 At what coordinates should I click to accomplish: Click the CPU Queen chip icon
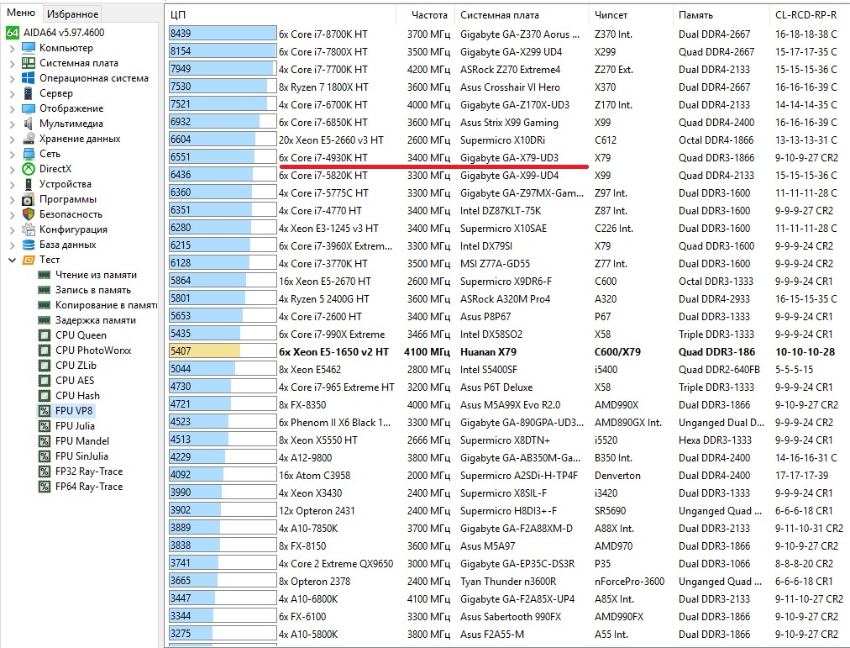(x=45, y=335)
